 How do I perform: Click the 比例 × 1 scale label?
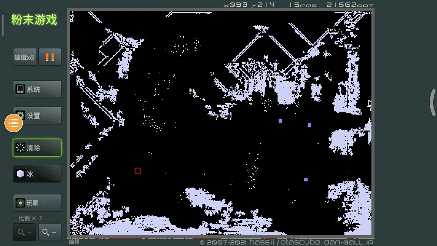pos(30,218)
